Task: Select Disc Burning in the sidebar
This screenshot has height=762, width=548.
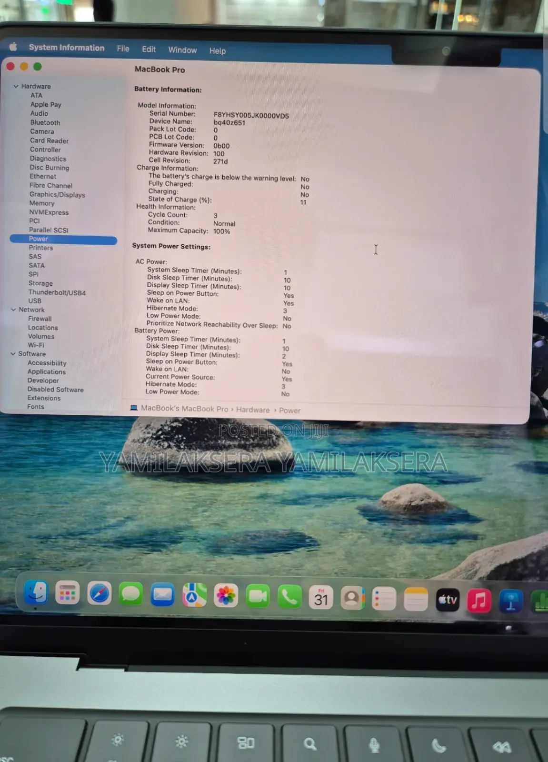Action: tap(50, 168)
